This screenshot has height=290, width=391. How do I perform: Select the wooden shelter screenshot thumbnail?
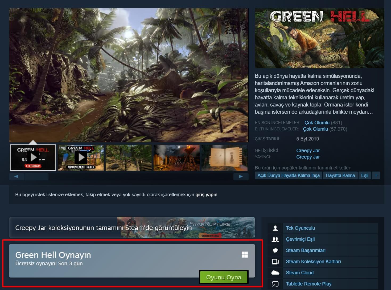tap(129, 157)
